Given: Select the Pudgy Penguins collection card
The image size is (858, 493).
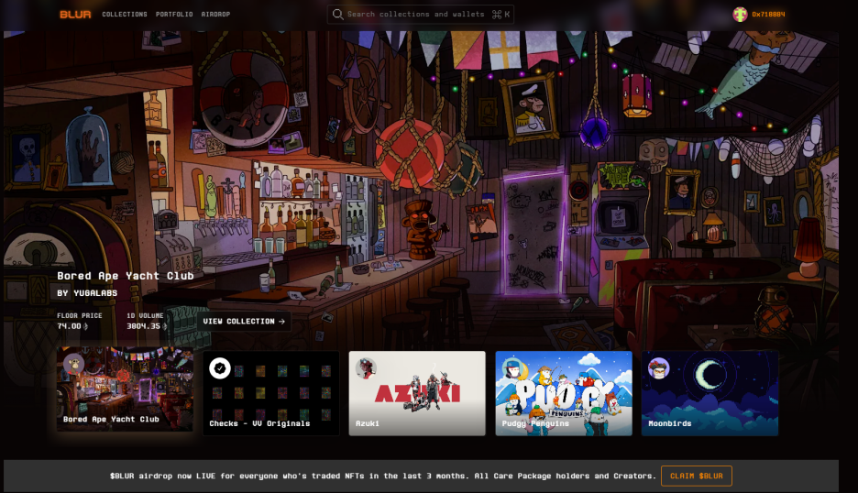Looking at the screenshot, I should 564,393.
